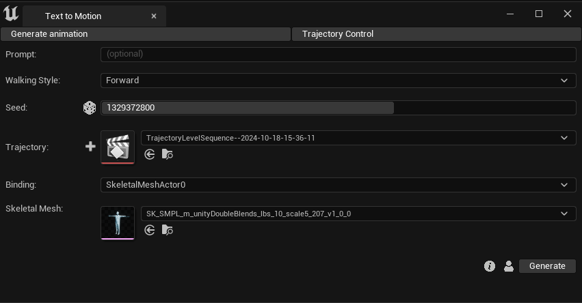Viewport: 582px width, 303px height.
Task: Click the info icon near Generate
Action: coord(490,266)
